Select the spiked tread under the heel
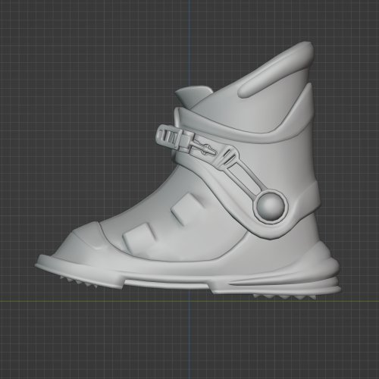Screen dimensions: 379x379 click(x=284, y=296)
